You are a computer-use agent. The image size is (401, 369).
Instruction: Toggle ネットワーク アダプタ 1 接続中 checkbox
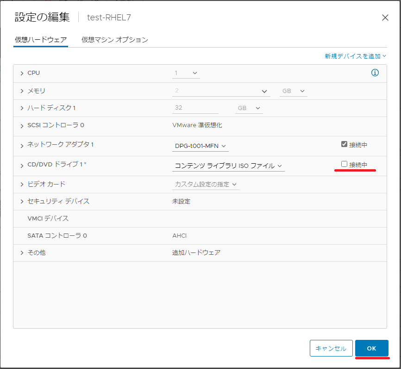pos(344,144)
